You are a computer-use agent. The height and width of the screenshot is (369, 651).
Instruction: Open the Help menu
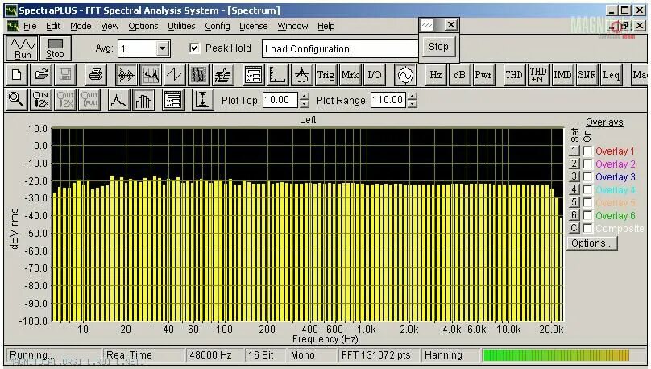(326, 26)
